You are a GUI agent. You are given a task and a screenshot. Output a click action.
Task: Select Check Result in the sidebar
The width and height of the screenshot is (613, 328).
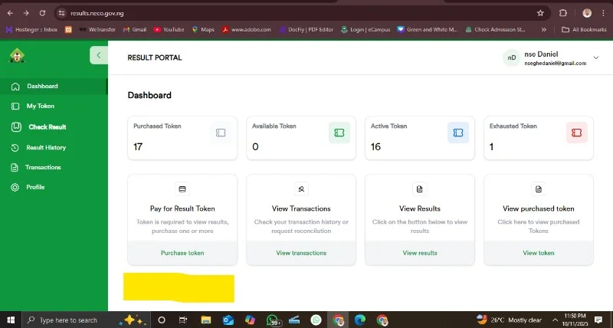tap(47, 126)
